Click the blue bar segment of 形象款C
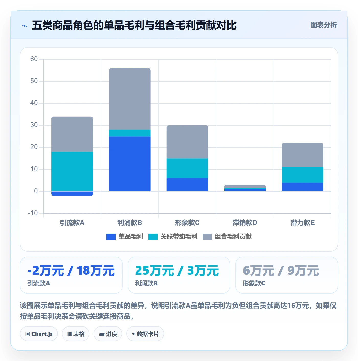This screenshot has height=361, width=358. (x=187, y=185)
